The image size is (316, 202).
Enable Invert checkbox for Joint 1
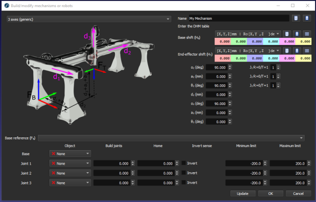click(x=183, y=163)
